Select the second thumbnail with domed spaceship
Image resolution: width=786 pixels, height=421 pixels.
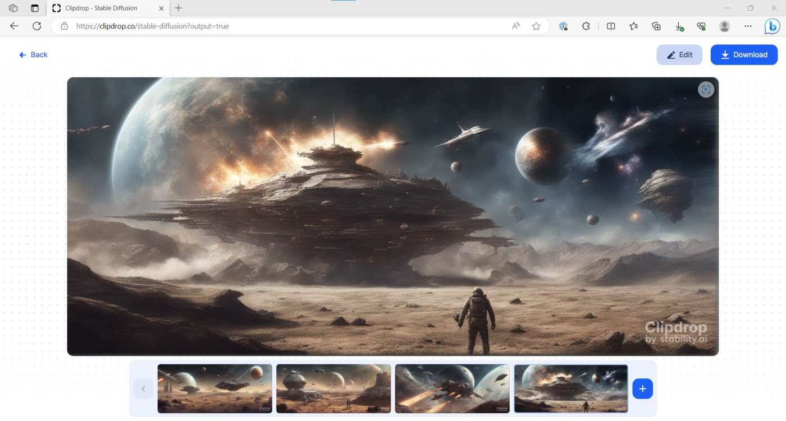click(x=333, y=388)
